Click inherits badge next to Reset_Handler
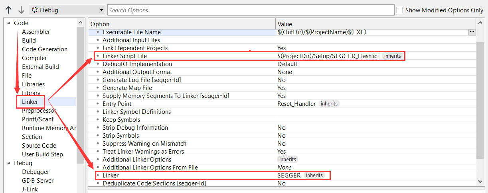The width and height of the screenshot is (488, 193). click(x=329, y=104)
